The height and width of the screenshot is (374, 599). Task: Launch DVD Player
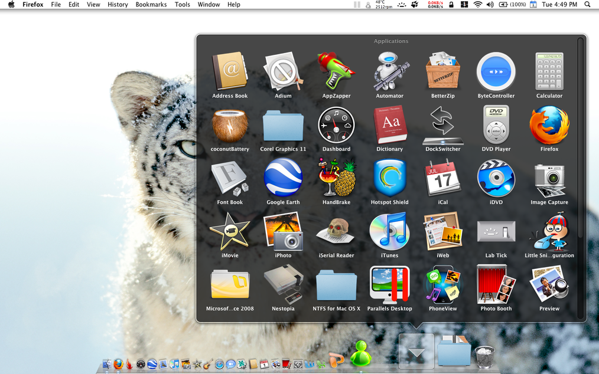click(496, 124)
